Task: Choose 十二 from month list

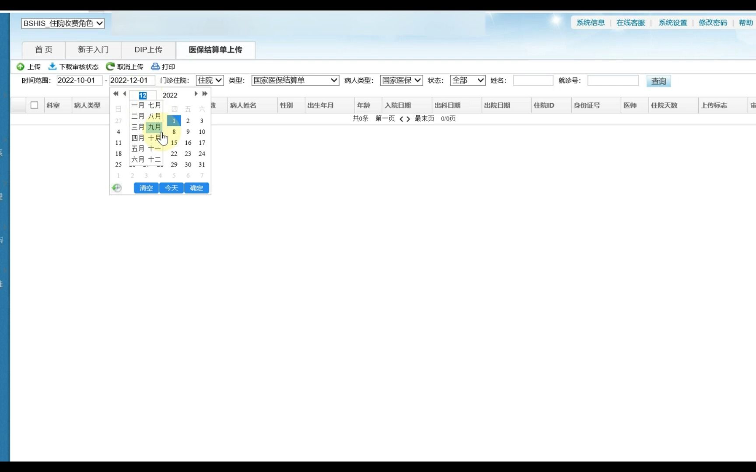Action: click(154, 160)
